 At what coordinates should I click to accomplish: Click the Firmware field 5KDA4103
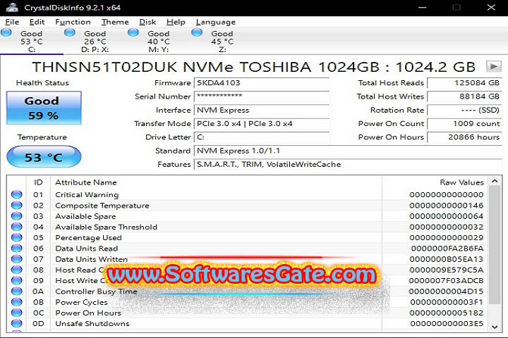[262, 83]
